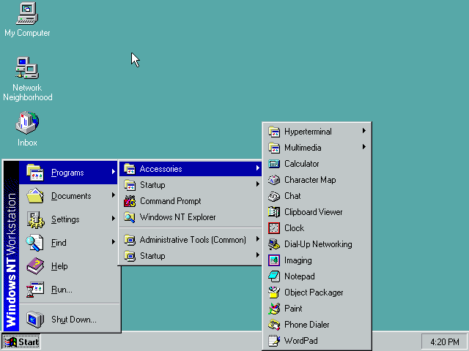Launch Command Prompt from Programs label
The image size is (469, 351).
(171, 201)
